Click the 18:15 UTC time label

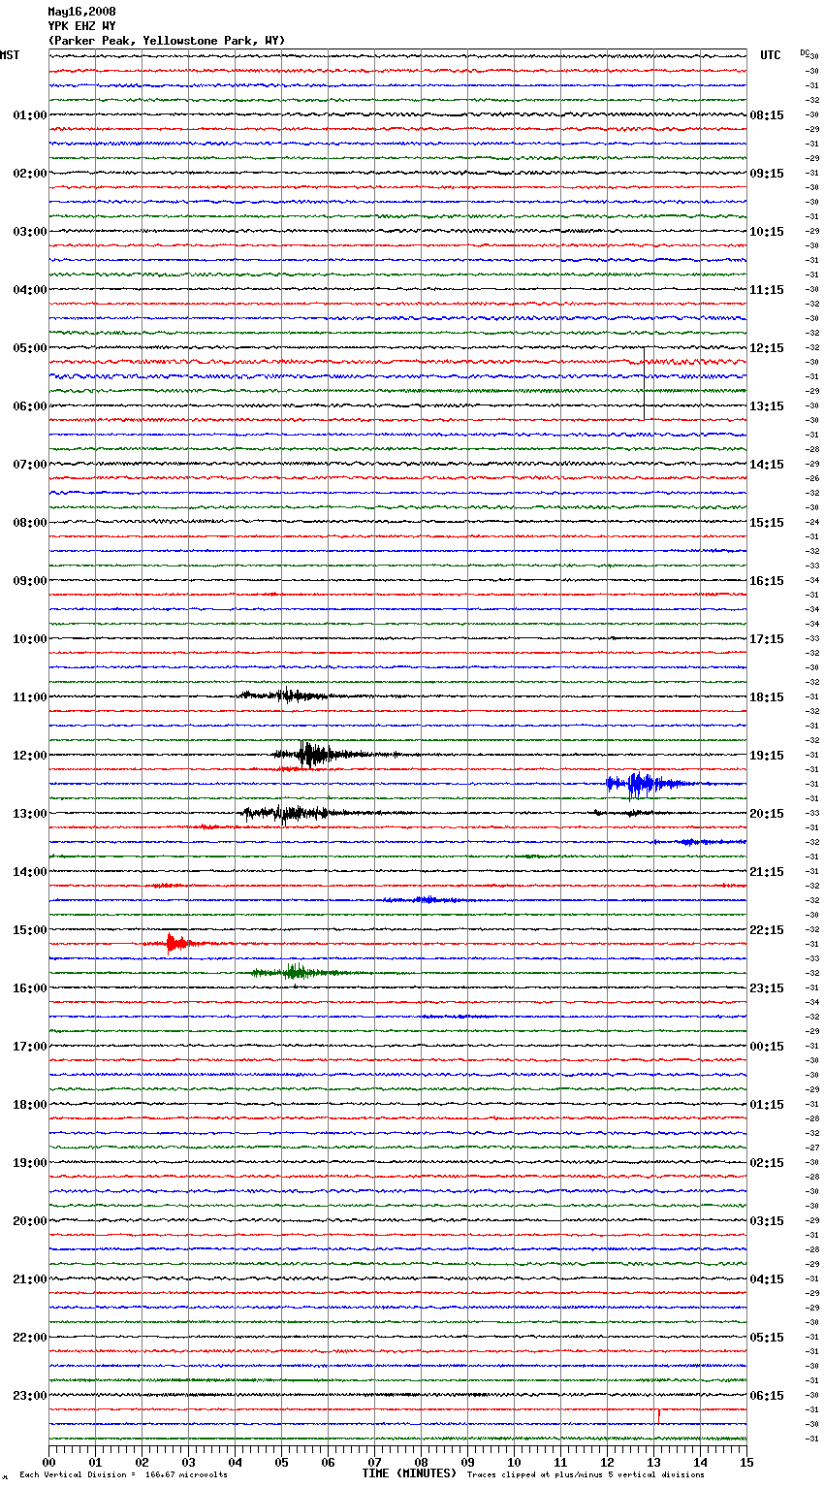[x=767, y=697]
